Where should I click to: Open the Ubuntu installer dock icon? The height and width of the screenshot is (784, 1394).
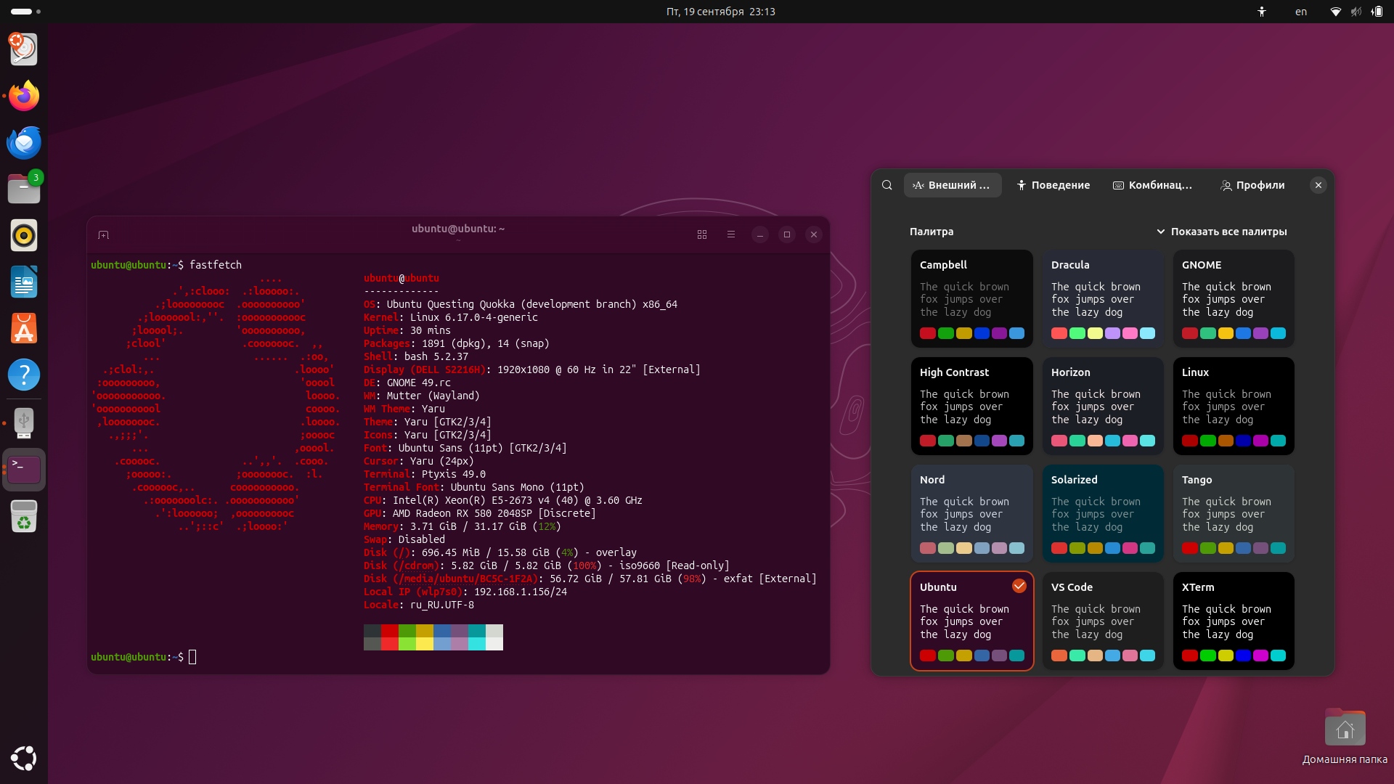pos(24,49)
